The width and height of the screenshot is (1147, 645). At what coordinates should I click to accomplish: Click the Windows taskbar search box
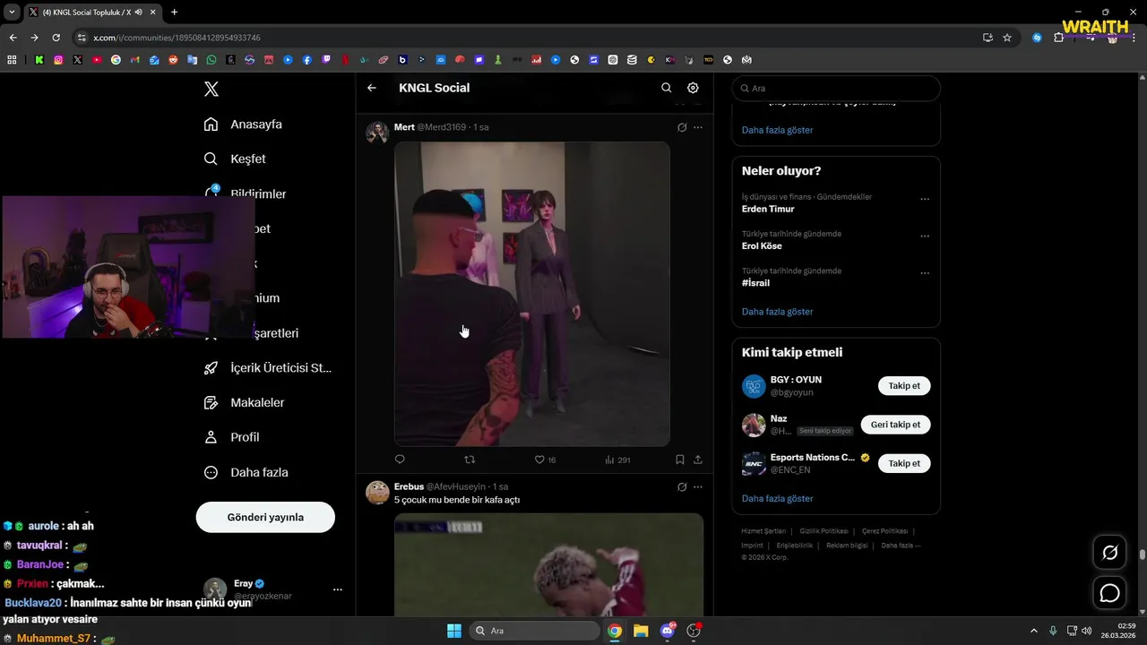coord(535,631)
